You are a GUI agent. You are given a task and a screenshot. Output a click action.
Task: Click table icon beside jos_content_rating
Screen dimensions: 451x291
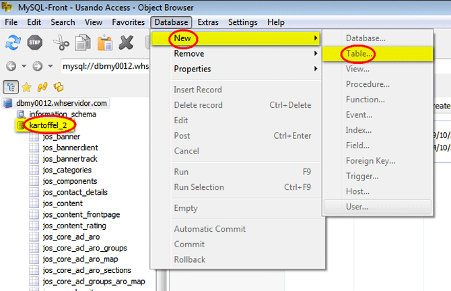34,226
